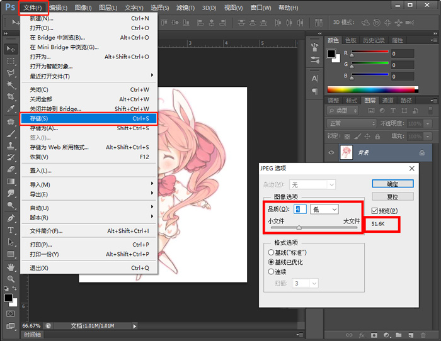Click the 品质 quality input field
This screenshot has width=441, height=341.
click(300, 210)
